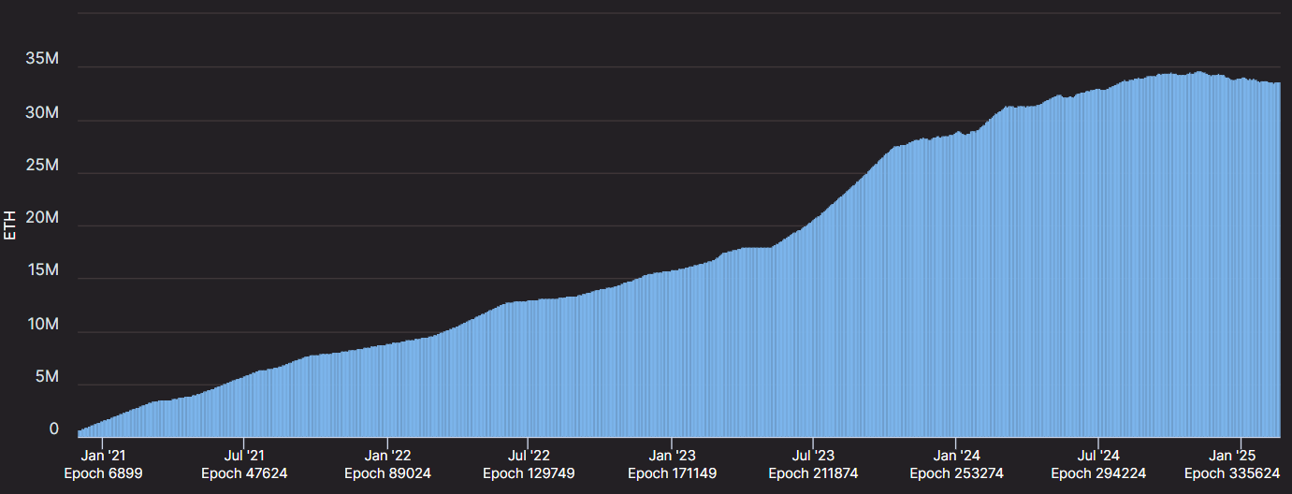Screen dimensions: 1292x494
Task: Click the 35M y-axis label
Action: (43, 59)
